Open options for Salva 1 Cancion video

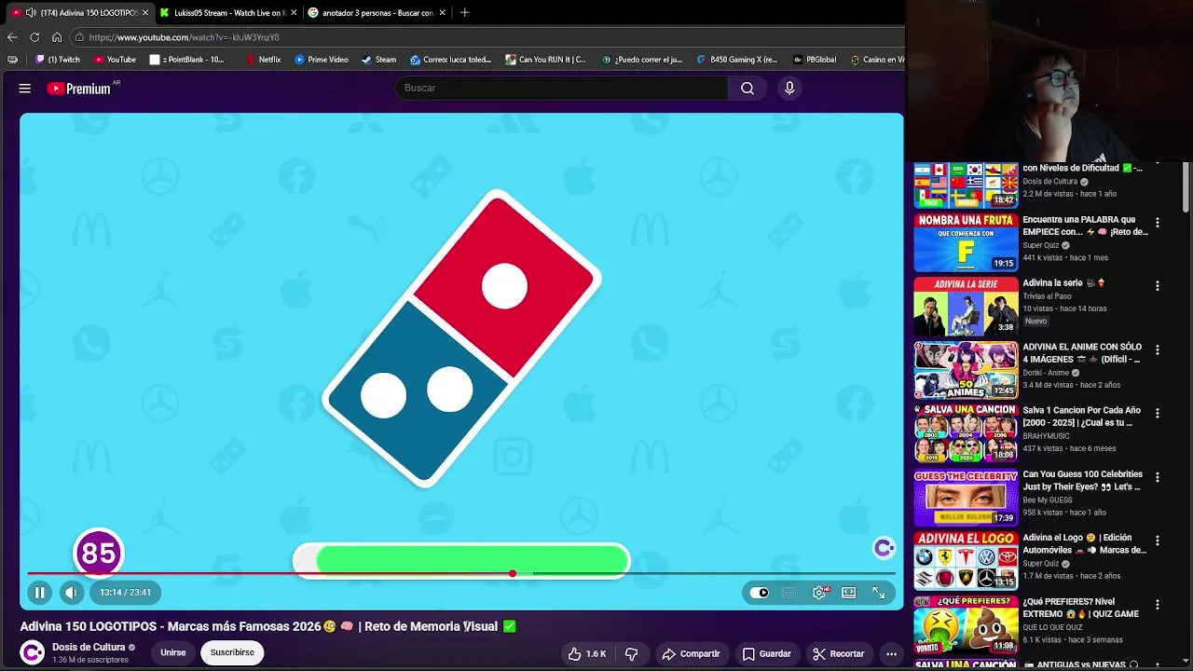point(1158,414)
